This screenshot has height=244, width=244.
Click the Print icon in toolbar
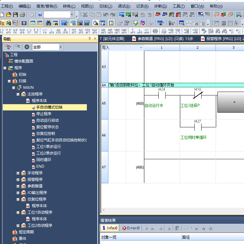[22, 15]
